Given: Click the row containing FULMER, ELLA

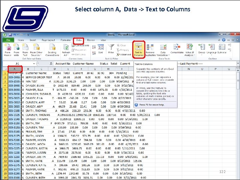Looking at the screenshot, I should pyautogui.click(x=70, y=90).
